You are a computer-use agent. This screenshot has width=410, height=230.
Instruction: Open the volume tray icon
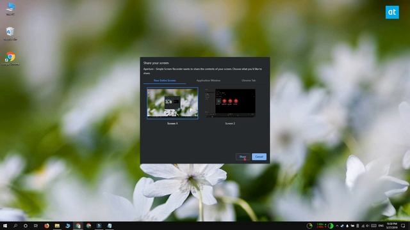[x=368, y=226]
